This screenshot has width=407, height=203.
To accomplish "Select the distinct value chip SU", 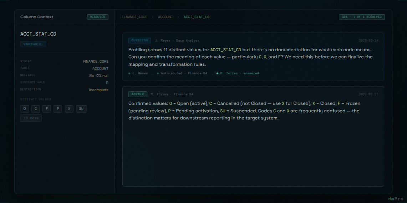I will point(81,109).
